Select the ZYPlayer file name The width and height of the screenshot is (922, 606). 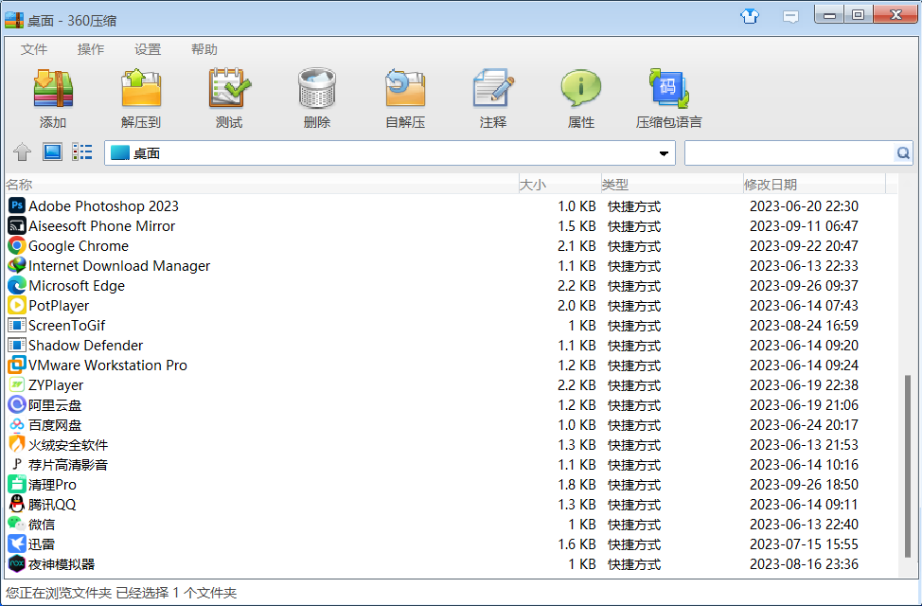pyautogui.click(x=56, y=385)
